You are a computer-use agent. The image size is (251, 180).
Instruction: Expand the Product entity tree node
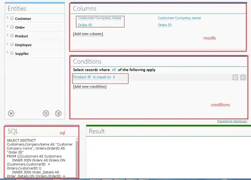coord(7,35)
